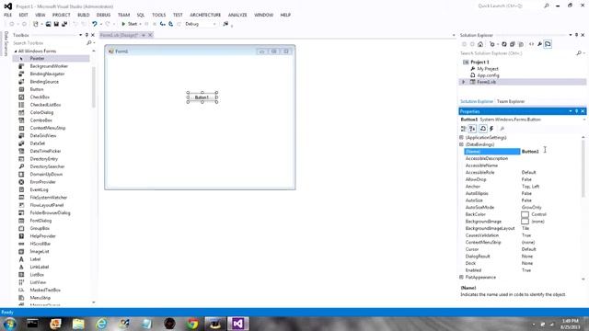Toggle Categorized view in Properties

464,129
